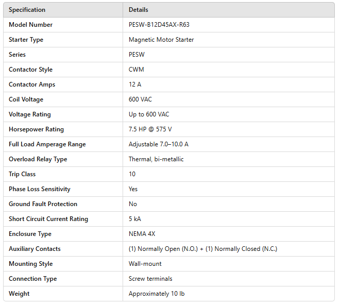Click the Series row label
Screen dimensions: 340x305
pos(17,55)
